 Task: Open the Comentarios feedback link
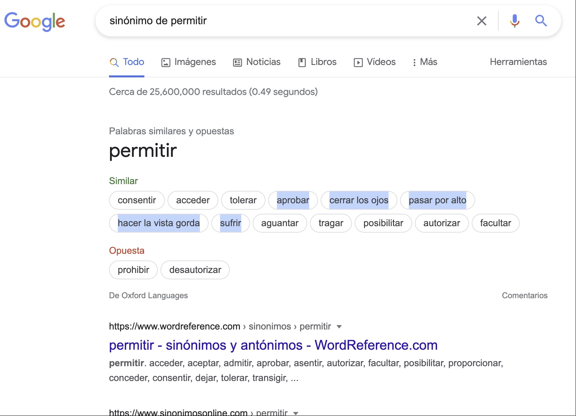click(x=525, y=296)
